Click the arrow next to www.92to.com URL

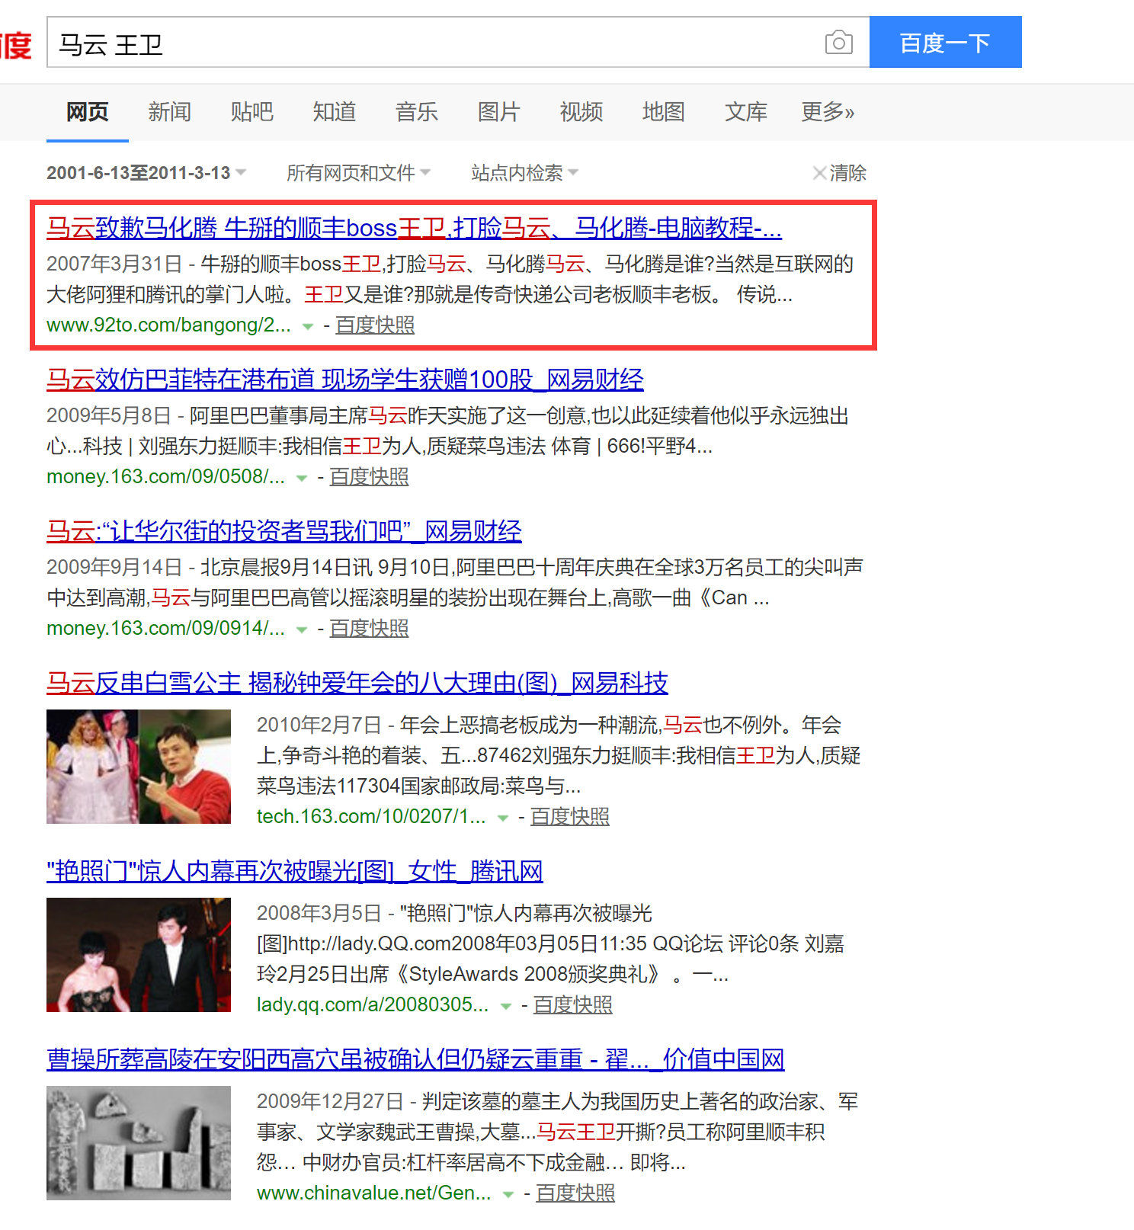tap(308, 326)
